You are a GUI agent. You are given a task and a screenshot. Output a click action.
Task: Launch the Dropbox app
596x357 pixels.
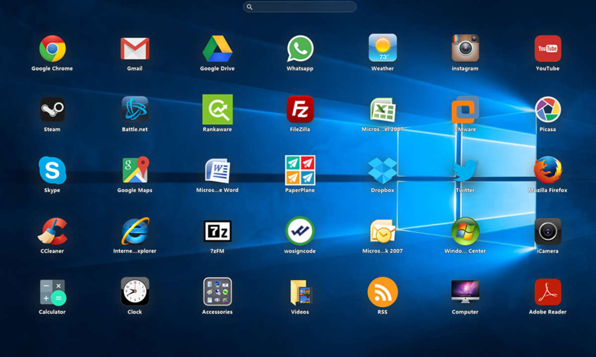pos(382,171)
